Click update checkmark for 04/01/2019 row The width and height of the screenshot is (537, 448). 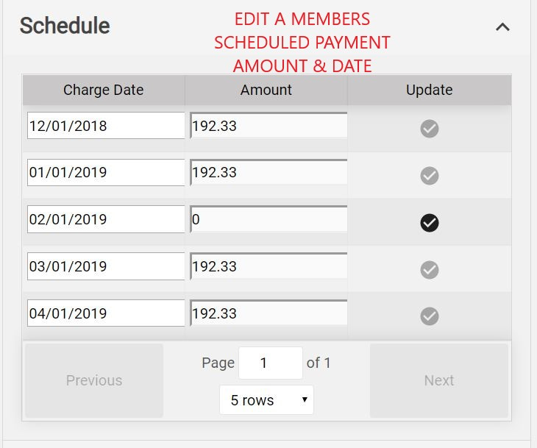pos(430,316)
